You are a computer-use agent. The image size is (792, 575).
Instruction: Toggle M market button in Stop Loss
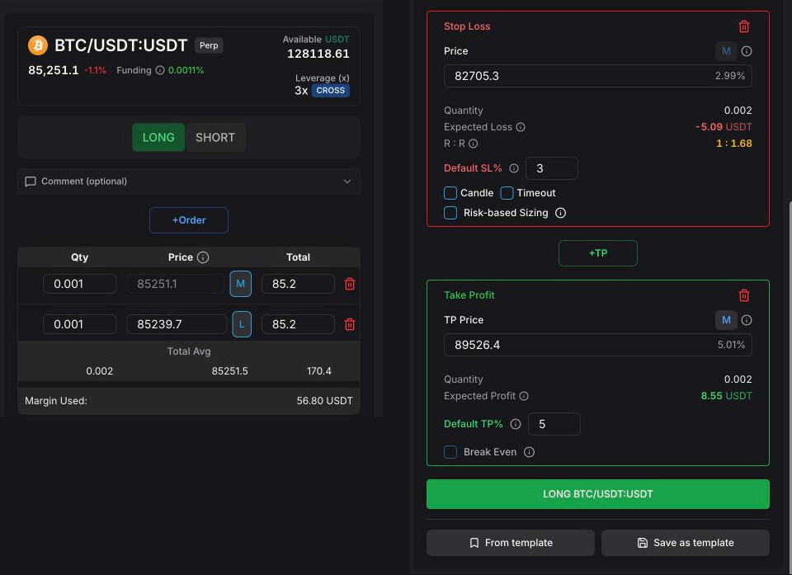coord(726,51)
